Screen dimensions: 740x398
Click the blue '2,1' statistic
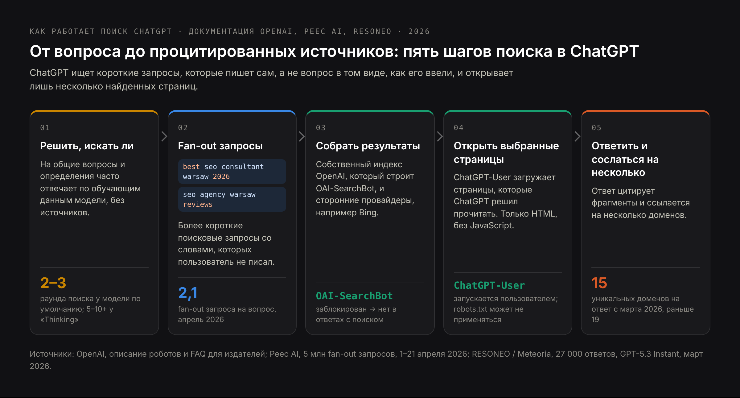(x=187, y=293)
